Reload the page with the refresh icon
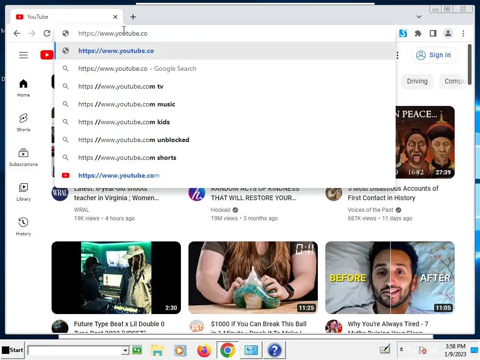 click(x=47, y=33)
